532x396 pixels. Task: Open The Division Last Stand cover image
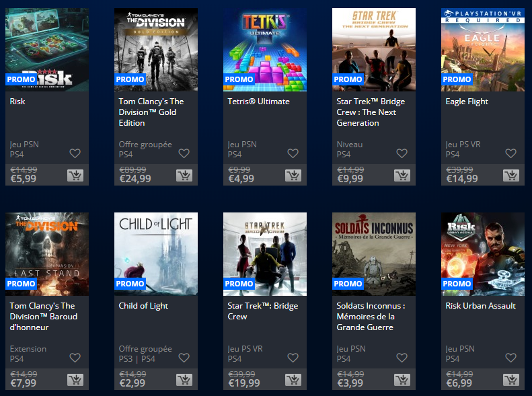point(47,254)
